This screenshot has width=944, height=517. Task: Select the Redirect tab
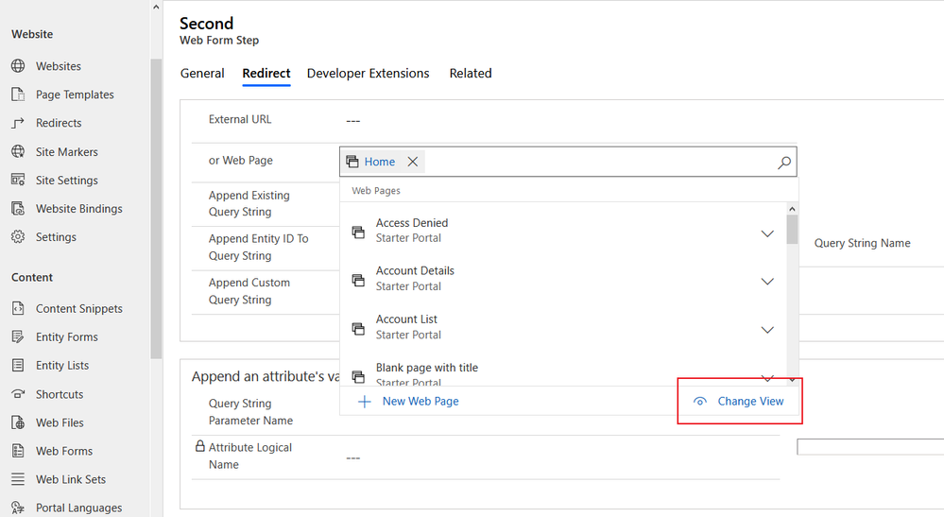tap(266, 74)
